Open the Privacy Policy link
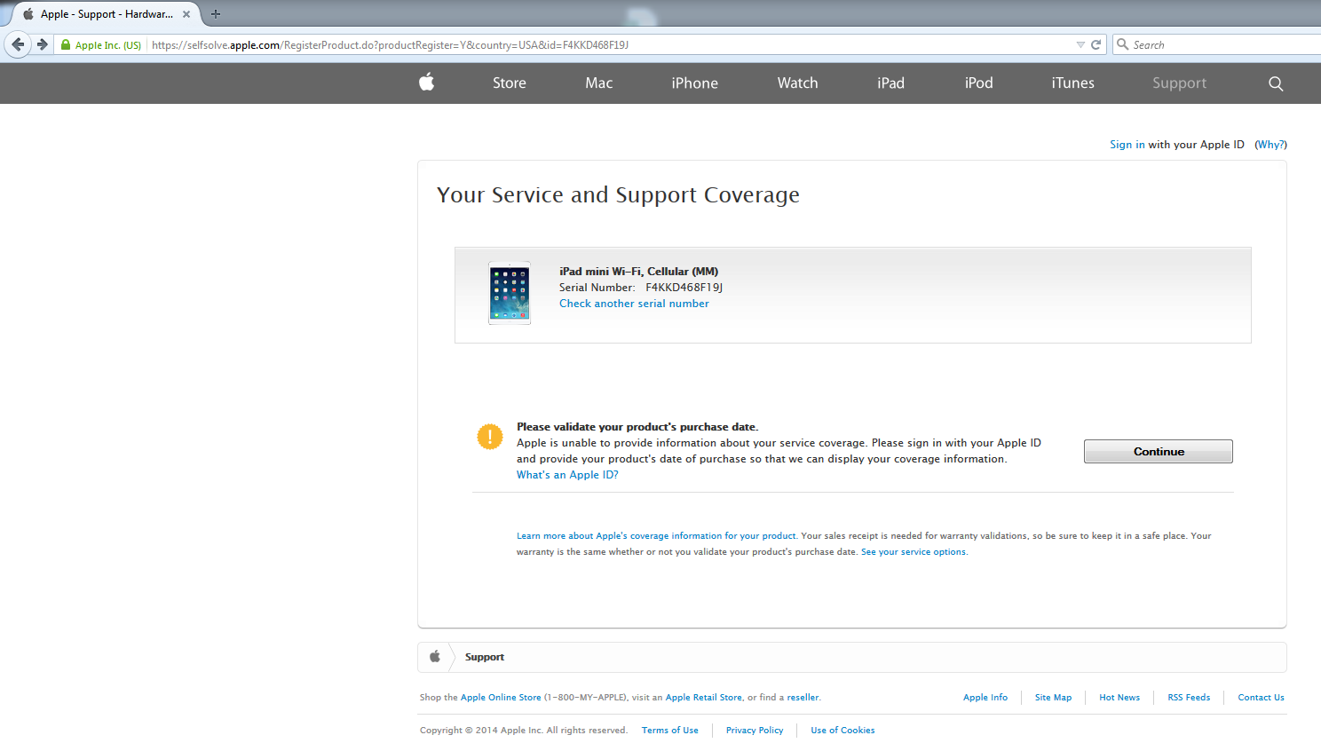 point(755,731)
